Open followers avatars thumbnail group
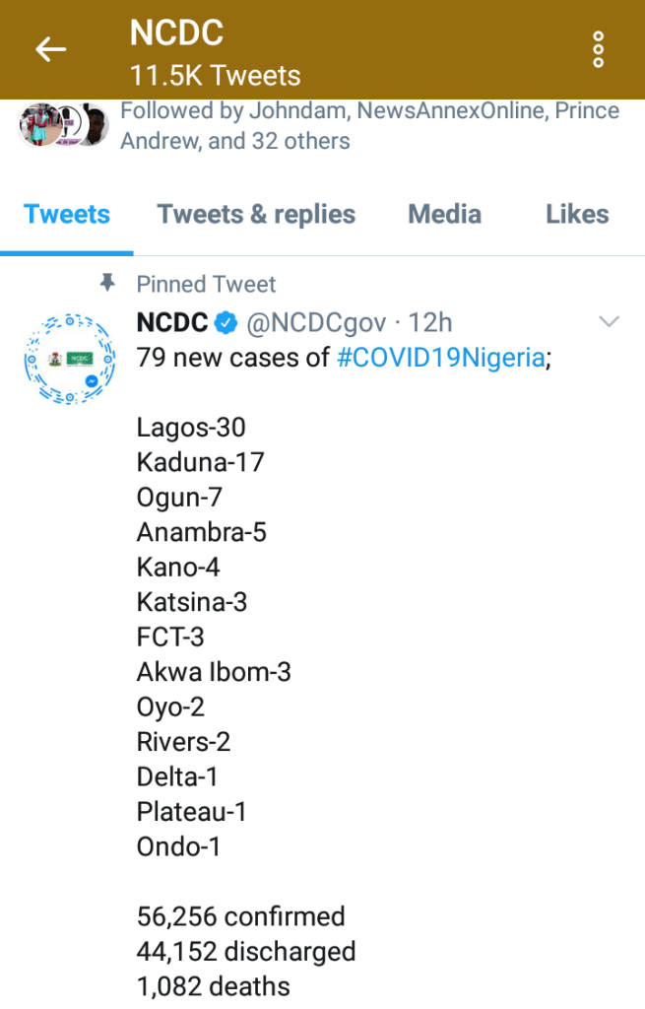 (x=63, y=124)
